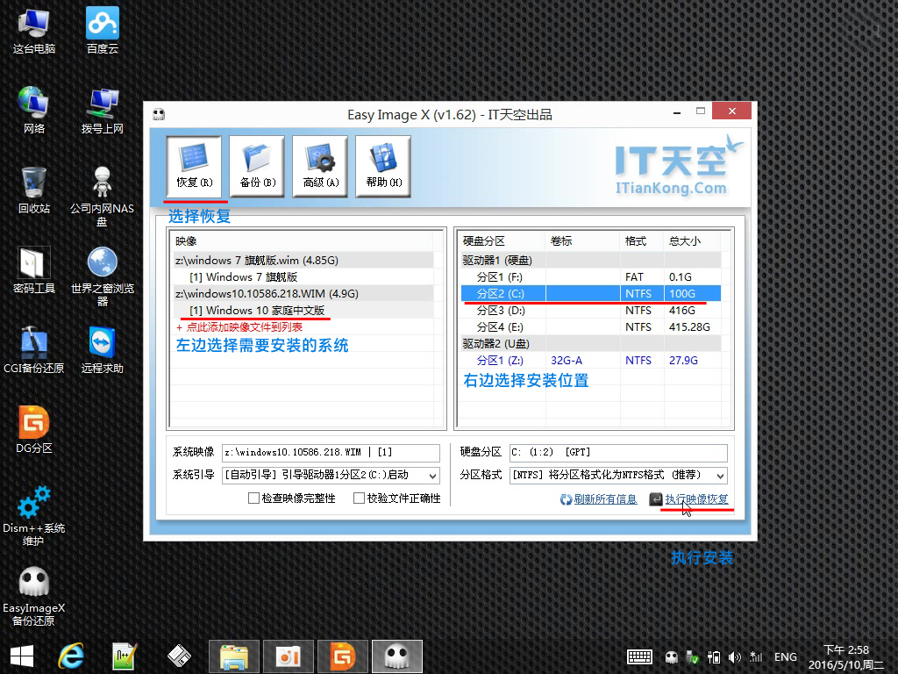Open 回收站 recycle bin icon
The width and height of the screenshot is (898, 674).
[34, 190]
